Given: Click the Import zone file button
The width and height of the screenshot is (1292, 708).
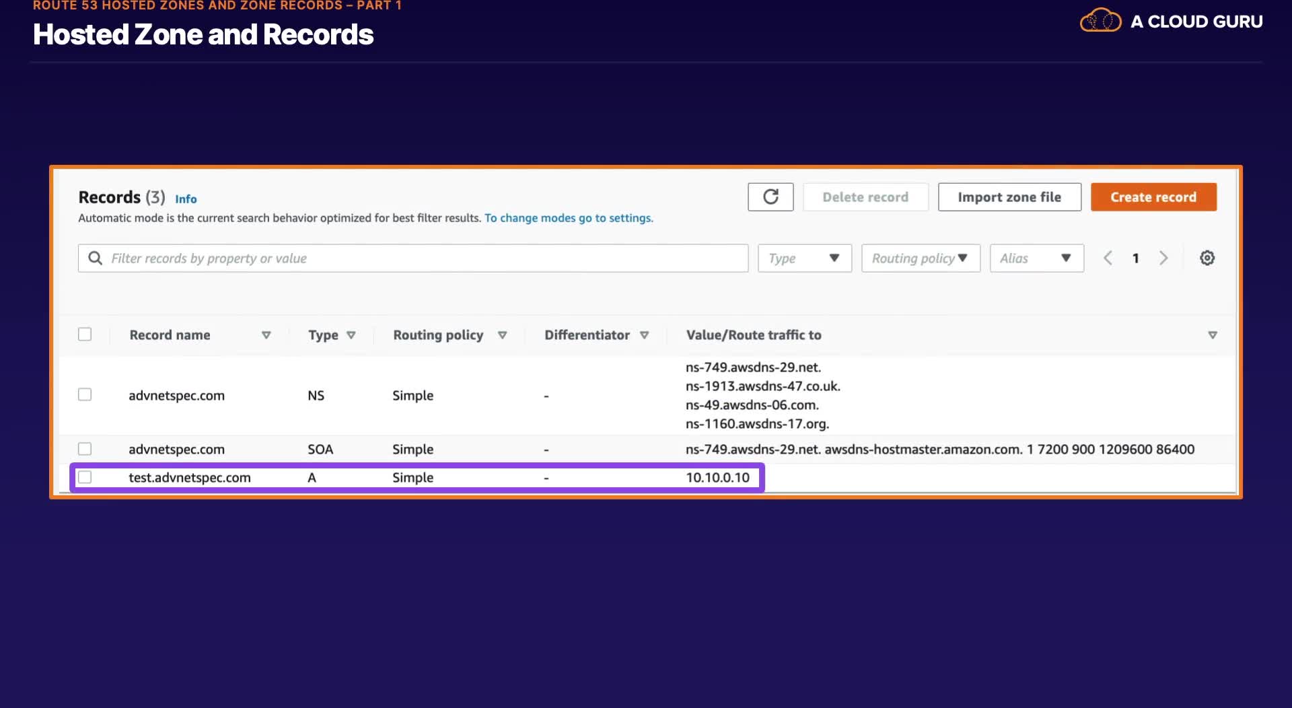Looking at the screenshot, I should [1009, 197].
